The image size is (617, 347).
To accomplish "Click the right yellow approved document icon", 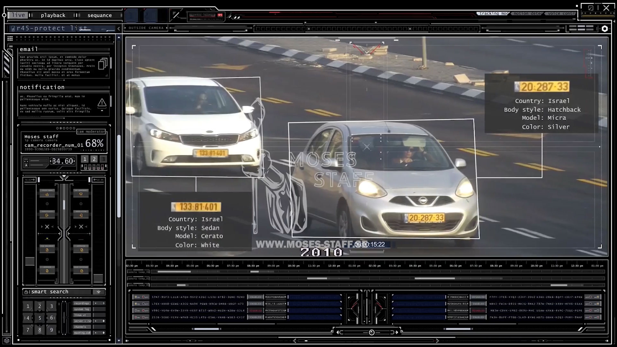I will (x=81, y=250).
